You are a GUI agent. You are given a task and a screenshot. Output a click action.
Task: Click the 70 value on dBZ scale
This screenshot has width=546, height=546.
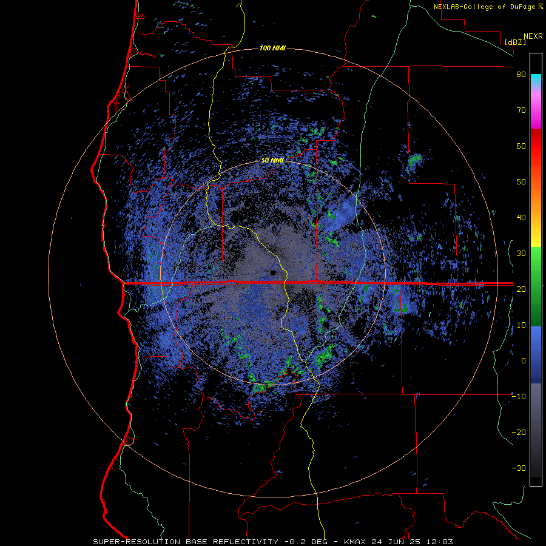tap(521, 110)
